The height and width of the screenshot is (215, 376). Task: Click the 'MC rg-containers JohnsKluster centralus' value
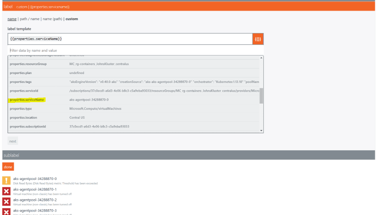(99, 64)
